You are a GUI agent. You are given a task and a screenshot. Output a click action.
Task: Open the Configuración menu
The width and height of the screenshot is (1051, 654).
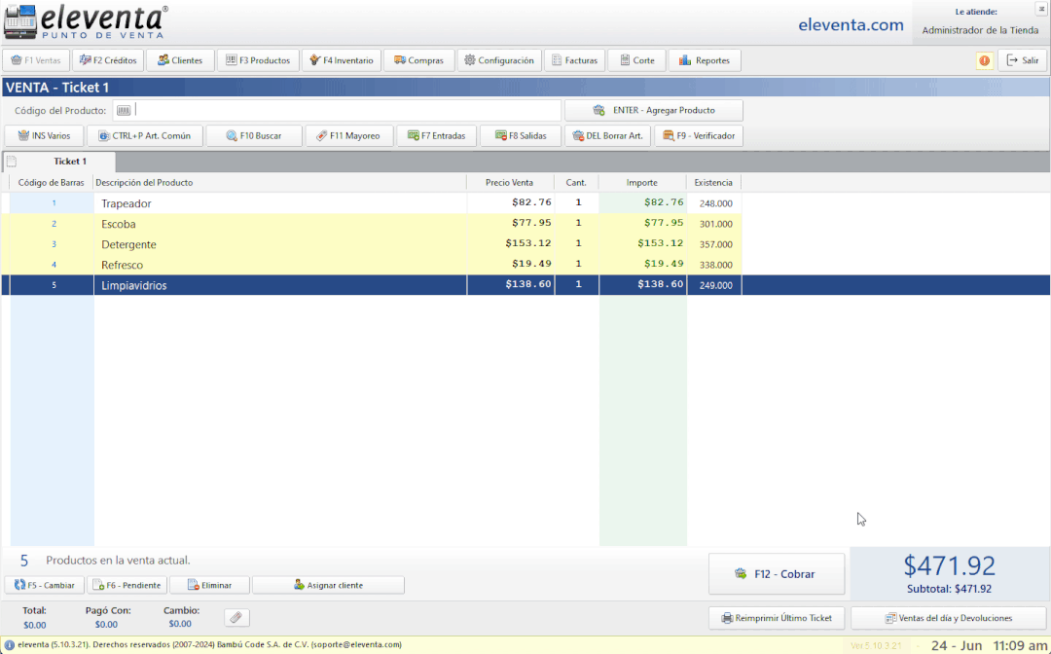pos(497,60)
